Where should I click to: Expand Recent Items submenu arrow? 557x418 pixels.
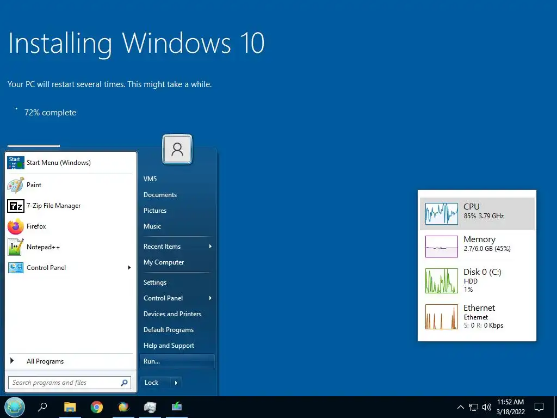[x=211, y=247]
